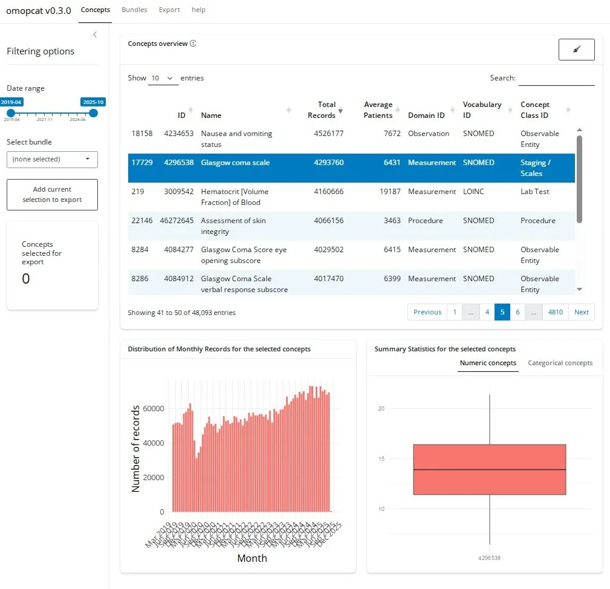The width and height of the screenshot is (610, 589).
Task: Jump to page 1
Action: click(x=455, y=312)
